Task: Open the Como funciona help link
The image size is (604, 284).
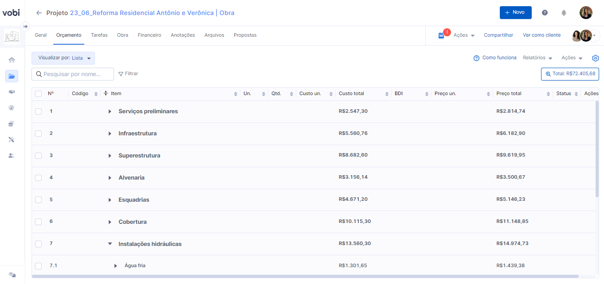Action: [495, 58]
